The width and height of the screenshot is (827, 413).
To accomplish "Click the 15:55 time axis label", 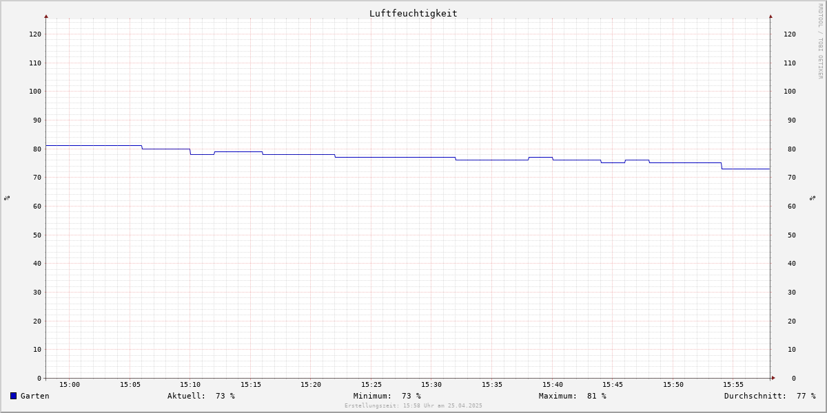I will point(733,384).
